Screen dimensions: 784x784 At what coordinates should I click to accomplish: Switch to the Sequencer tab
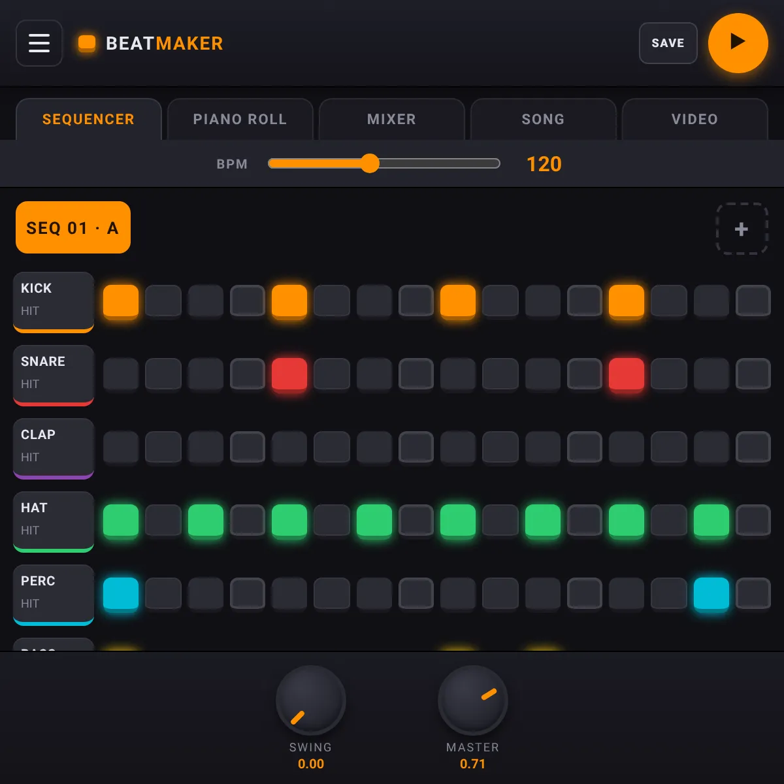point(89,119)
